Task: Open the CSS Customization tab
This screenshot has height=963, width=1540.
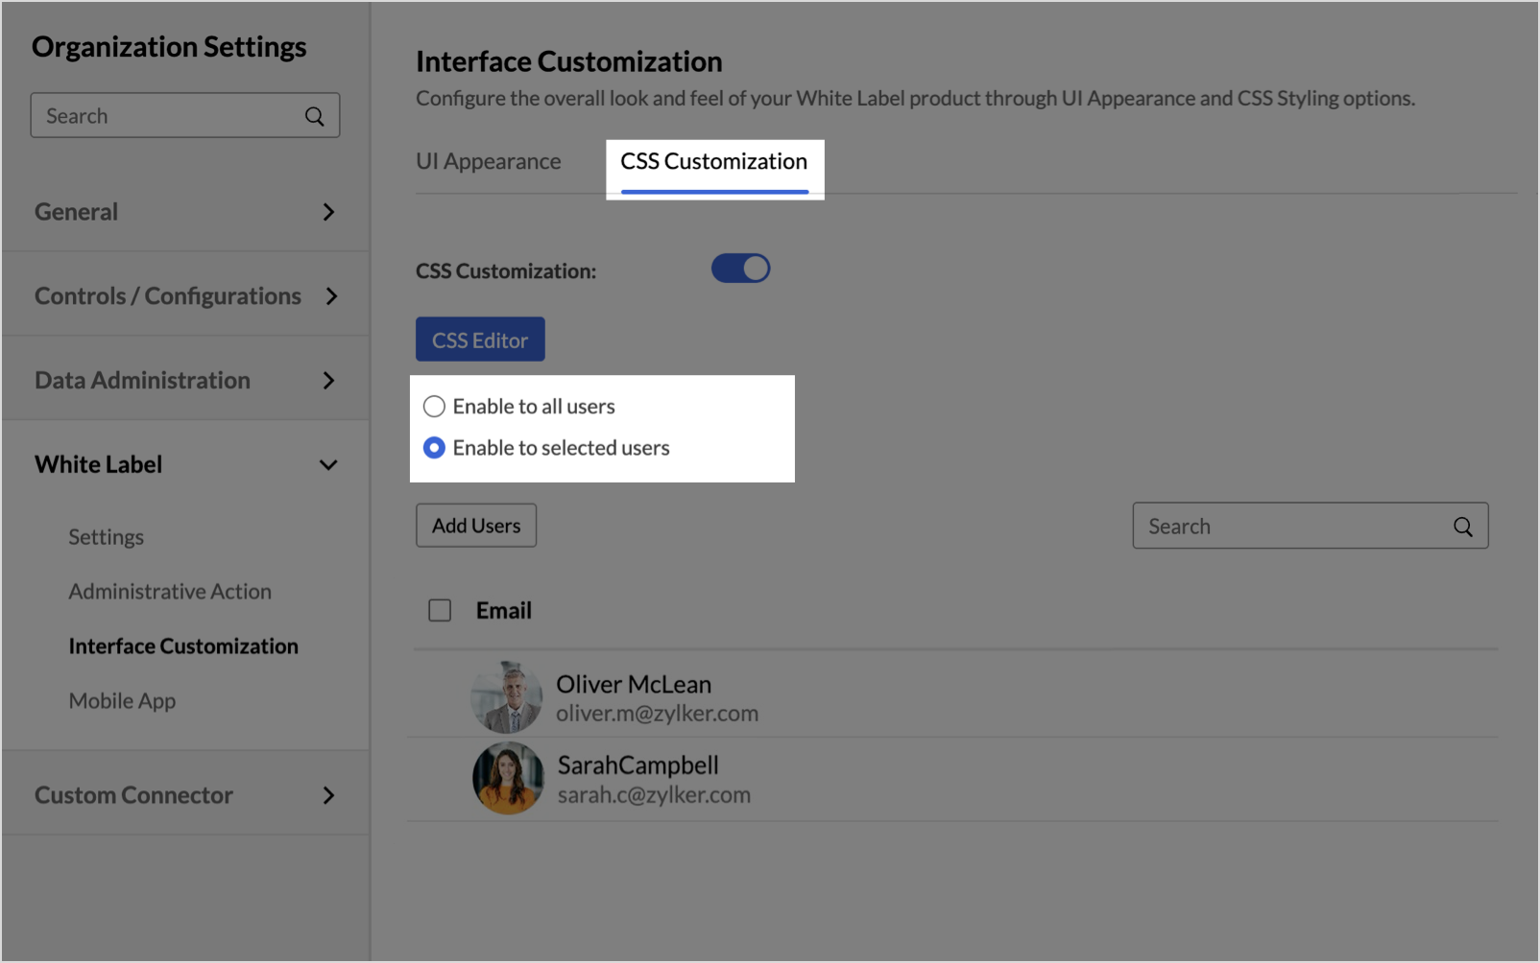Action: pos(713,161)
